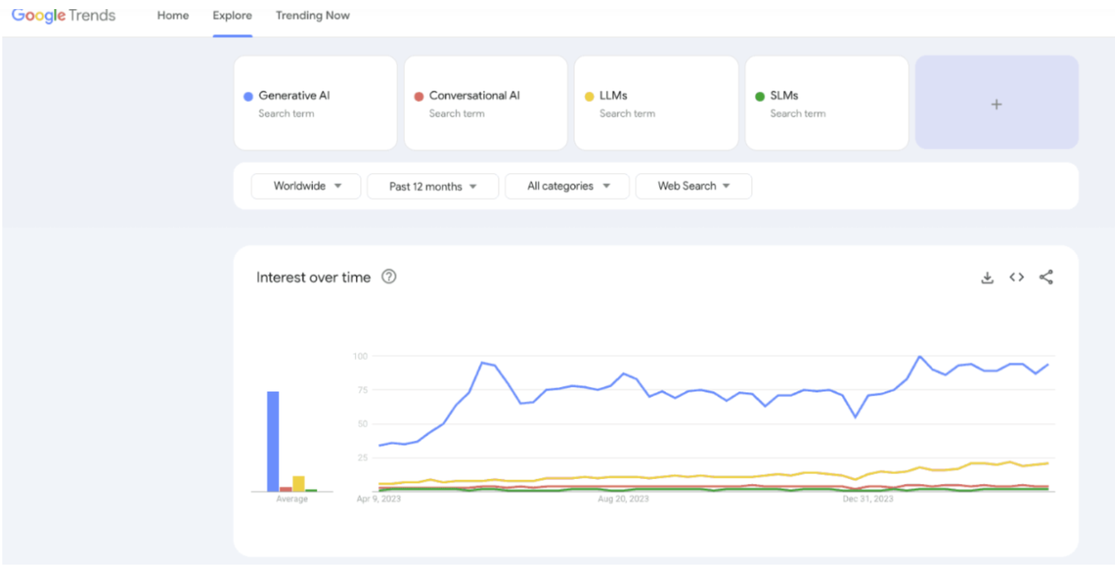Click the 75 value on the y-axis
The image size is (1115, 575).
pos(363,390)
